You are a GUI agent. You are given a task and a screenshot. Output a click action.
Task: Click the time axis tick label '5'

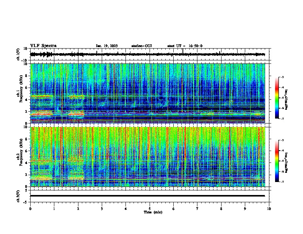tap(150, 209)
